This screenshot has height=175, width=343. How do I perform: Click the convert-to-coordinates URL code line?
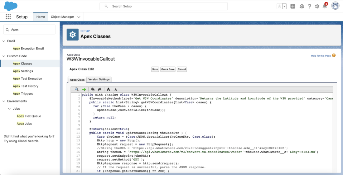pos(207,152)
